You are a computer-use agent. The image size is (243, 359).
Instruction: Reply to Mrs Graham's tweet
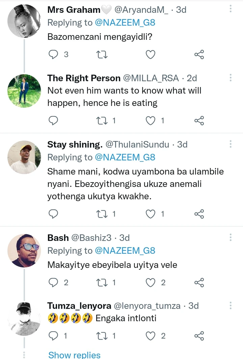point(53,54)
